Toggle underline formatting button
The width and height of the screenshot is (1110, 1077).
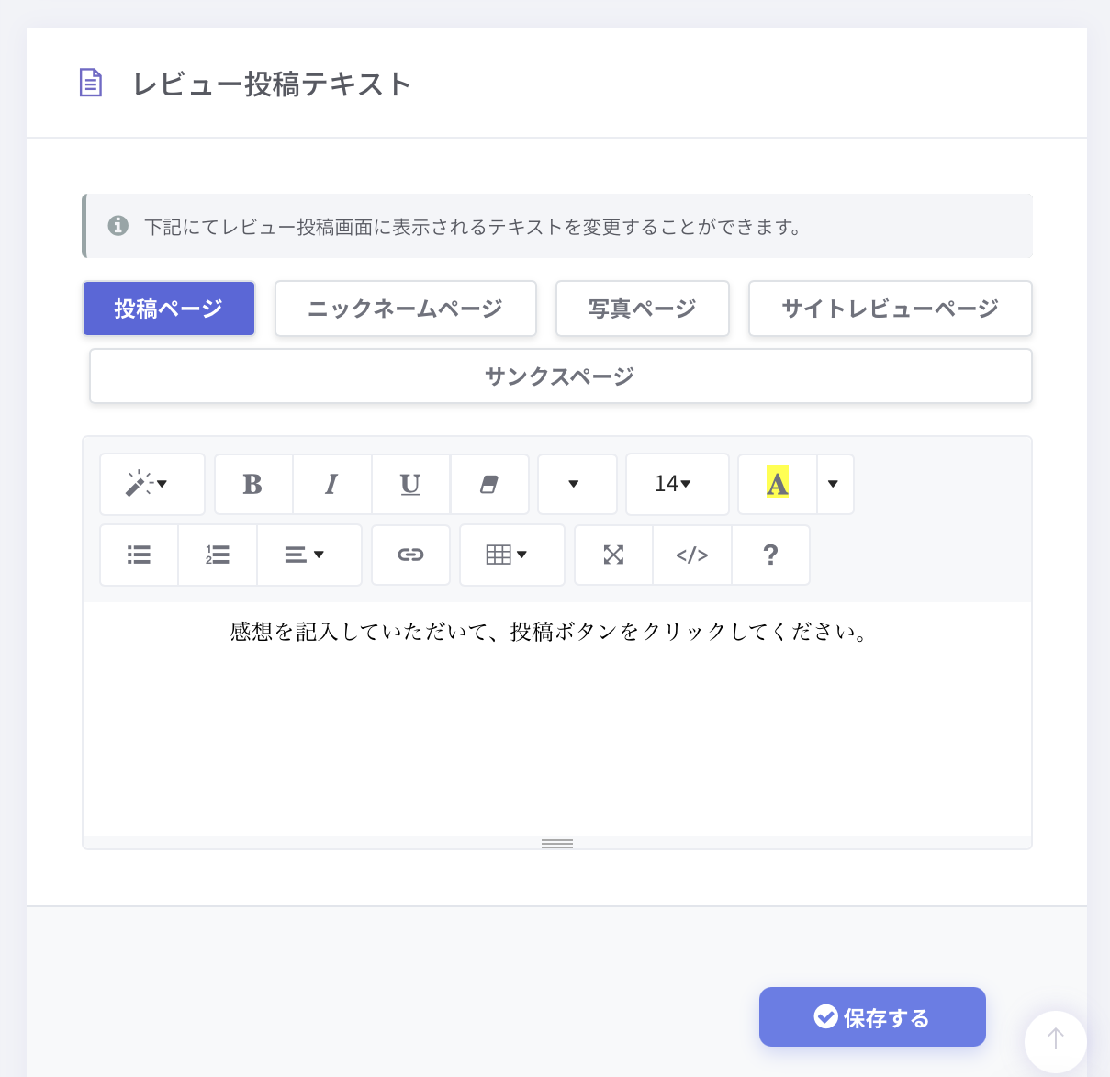tap(410, 484)
